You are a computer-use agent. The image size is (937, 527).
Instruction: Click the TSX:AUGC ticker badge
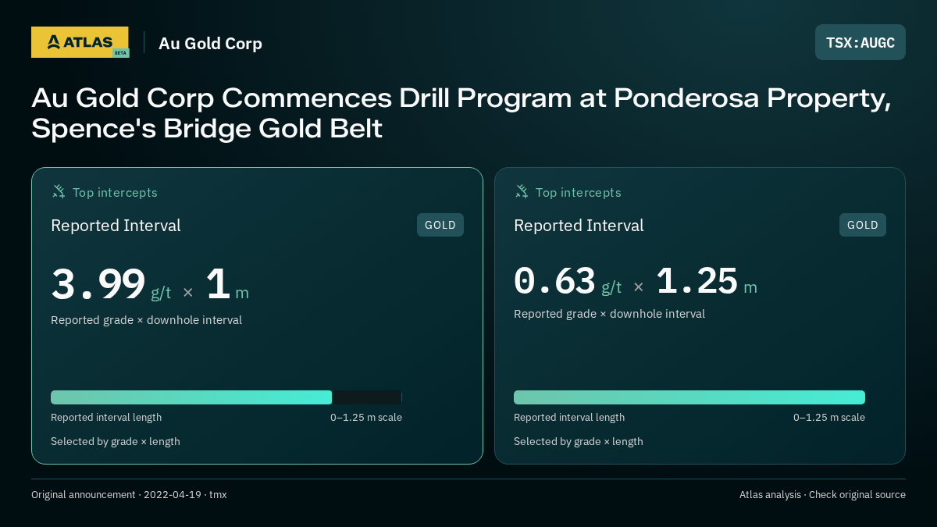860,42
